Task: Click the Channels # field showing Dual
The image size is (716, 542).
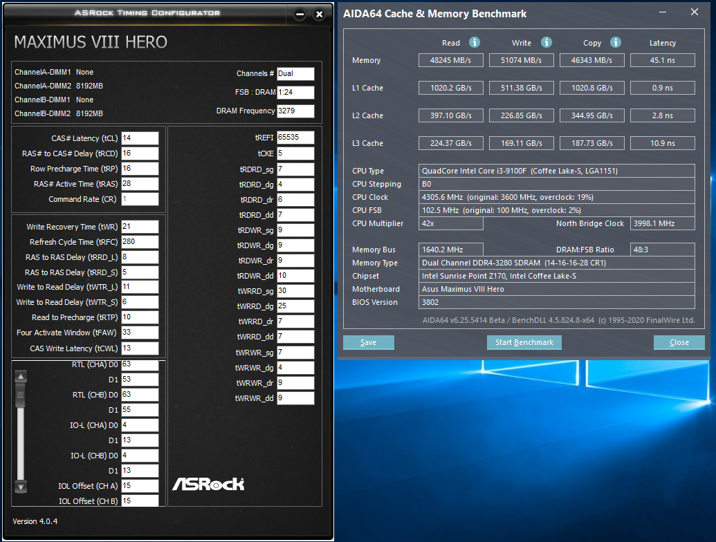Action: [295, 73]
